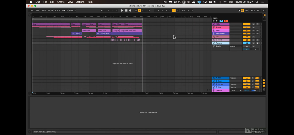This screenshot has height=135, width=294.
Task: Solo the Kicks track
Action: pyautogui.click(x=253, y=24)
